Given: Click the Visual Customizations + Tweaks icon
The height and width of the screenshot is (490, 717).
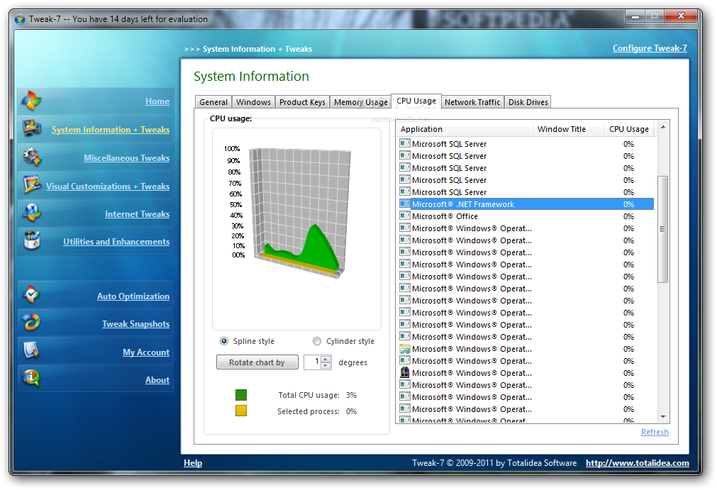Looking at the screenshot, I should click(31, 184).
